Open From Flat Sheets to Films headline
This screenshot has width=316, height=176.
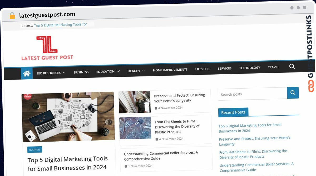tap(177, 127)
